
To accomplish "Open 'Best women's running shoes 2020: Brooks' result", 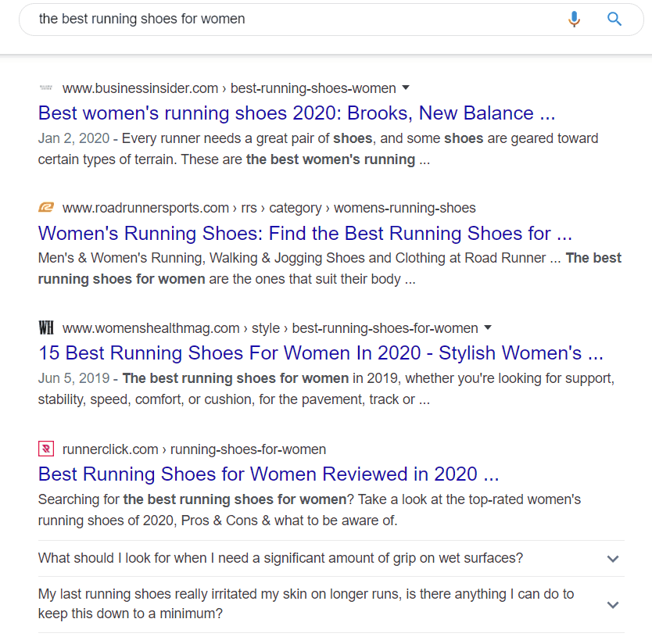I will coord(296,113).
